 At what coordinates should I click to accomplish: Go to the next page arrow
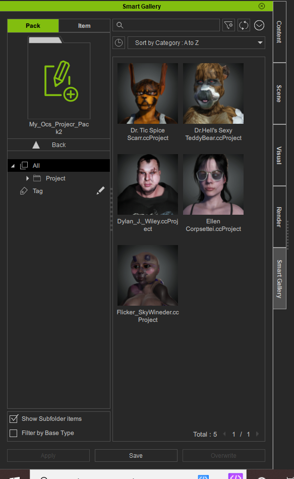[x=257, y=434]
